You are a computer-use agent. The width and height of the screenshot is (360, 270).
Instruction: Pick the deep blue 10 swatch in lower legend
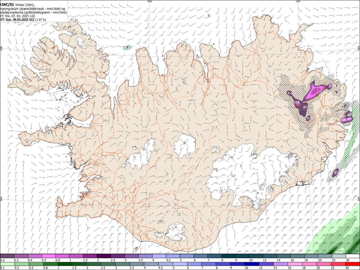point(251,264)
